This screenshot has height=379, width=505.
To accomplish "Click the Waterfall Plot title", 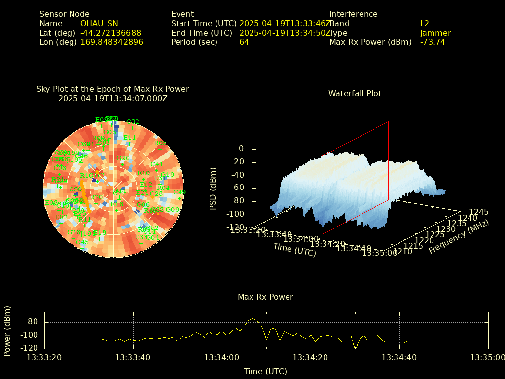I will pos(355,93).
